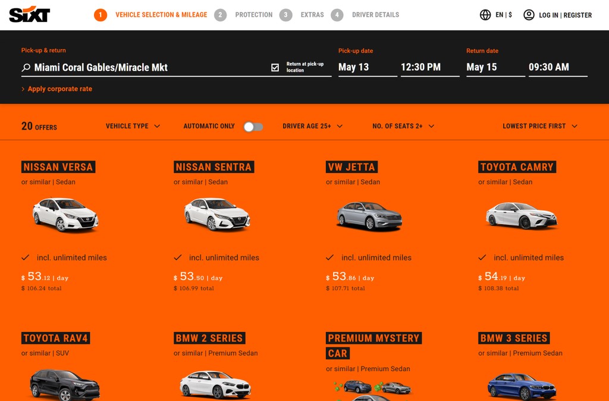The height and width of the screenshot is (401, 609).
Task: Click the $53.50 | day price
Action: coord(198,277)
